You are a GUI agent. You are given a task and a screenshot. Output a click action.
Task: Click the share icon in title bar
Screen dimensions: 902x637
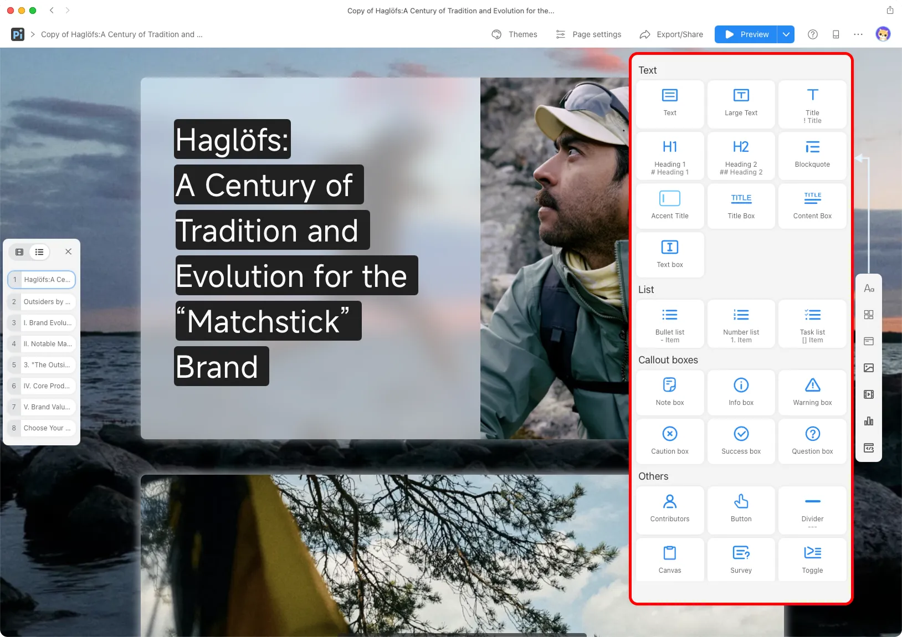coord(890,10)
